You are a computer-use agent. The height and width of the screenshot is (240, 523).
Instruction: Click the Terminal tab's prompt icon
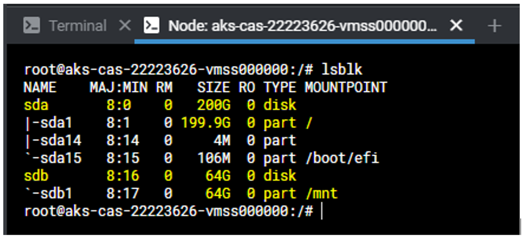pyautogui.click(x=32, y=25)
